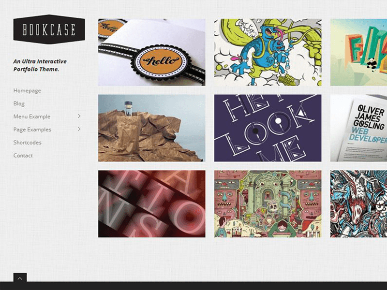
Task: Open the Contact page
Action: coord(23,155)
